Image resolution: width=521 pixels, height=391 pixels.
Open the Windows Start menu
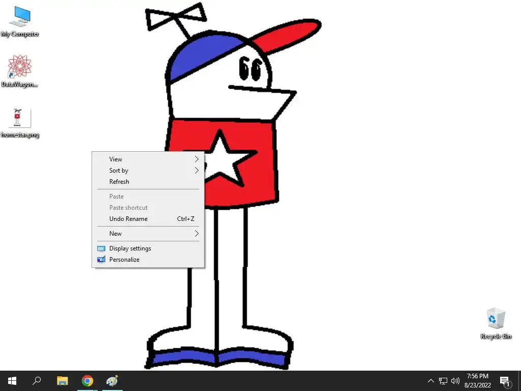[x=12, y=381]
